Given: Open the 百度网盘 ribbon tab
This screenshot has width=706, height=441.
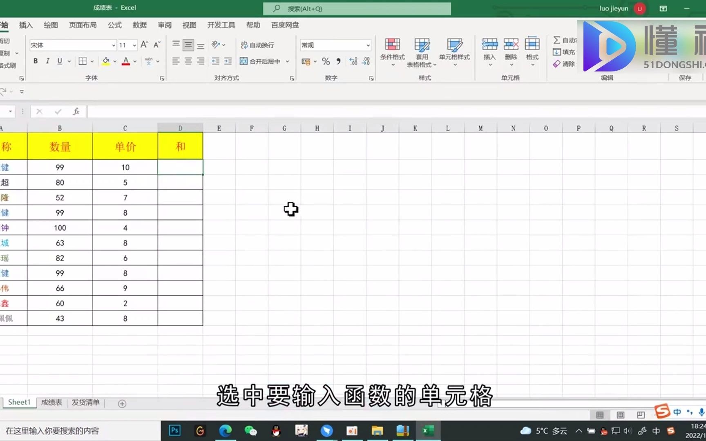Looking at the screenshot, I should click(x=285, y=25).
